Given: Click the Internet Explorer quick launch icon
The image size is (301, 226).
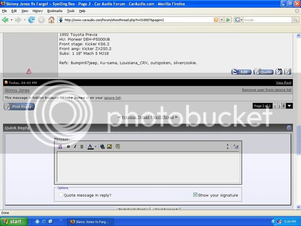Looking at the screenshot, I should click(44, 221).
